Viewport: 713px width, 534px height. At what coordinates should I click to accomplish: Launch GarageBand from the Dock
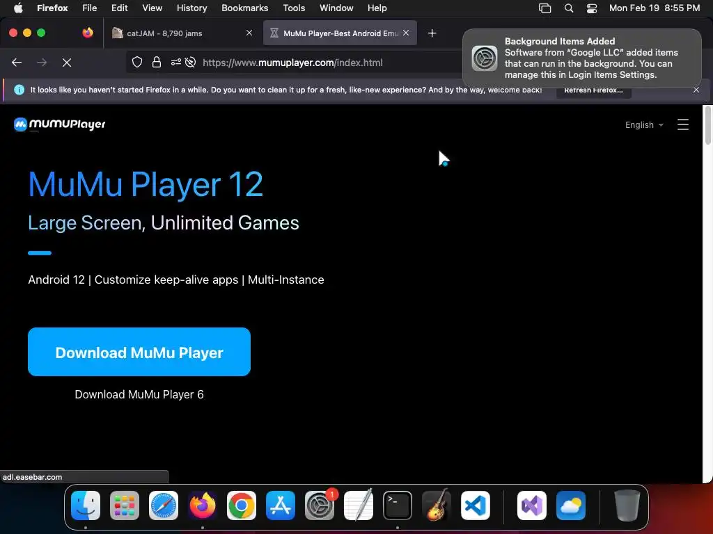pos(437,505)
